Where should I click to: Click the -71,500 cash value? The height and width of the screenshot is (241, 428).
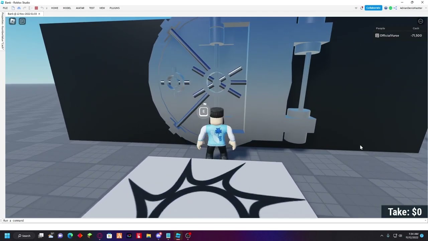click(x=416, y=35)
